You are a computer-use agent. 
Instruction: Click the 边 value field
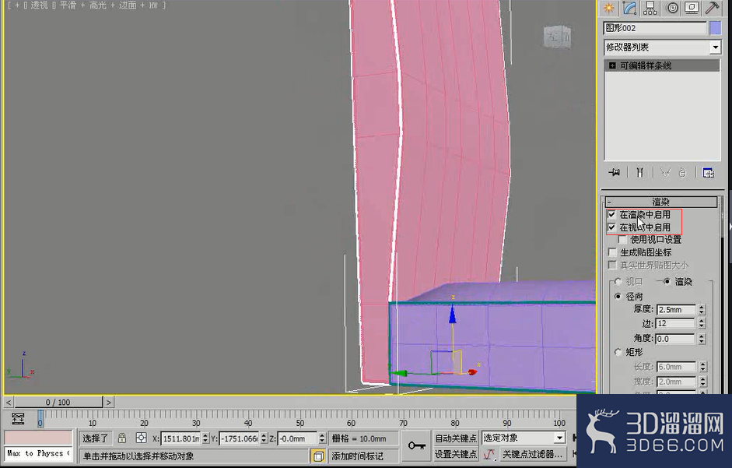click(x=676, y=323)
